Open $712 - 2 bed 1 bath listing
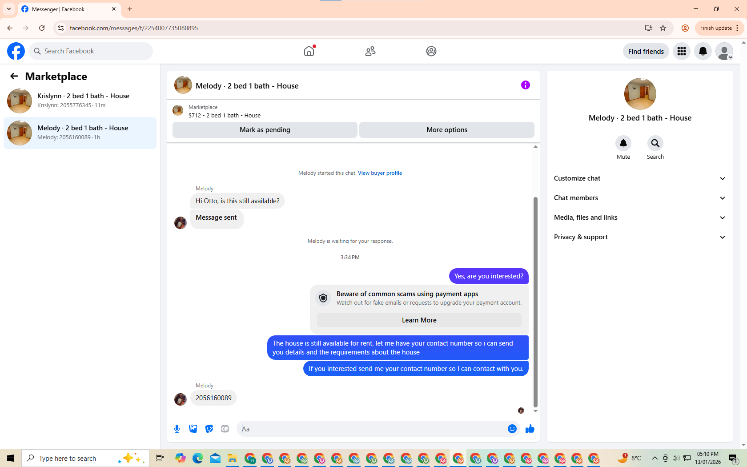Viewport: 747px width, 467px height. tap(225, 115)
